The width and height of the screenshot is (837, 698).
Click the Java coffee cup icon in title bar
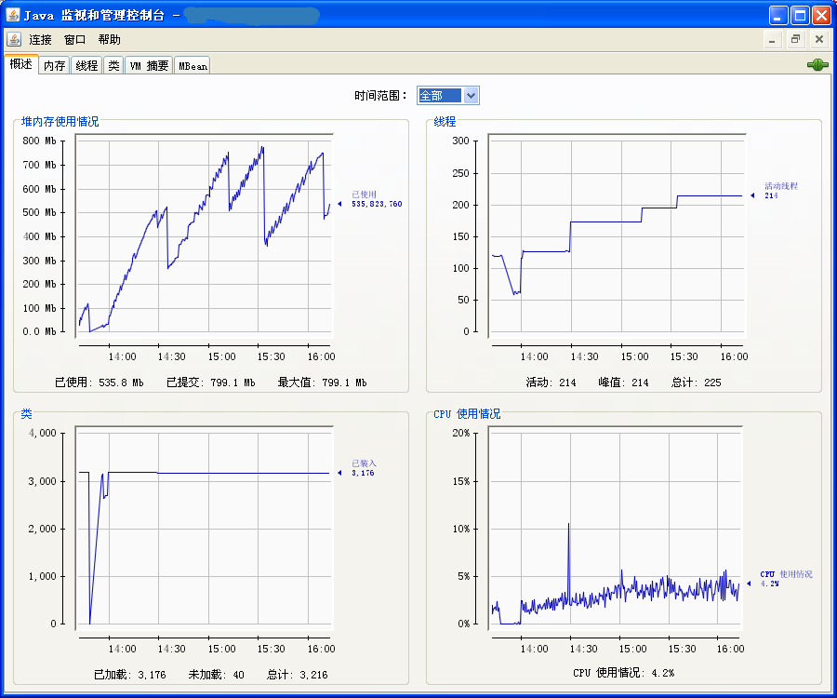[13, 16]
